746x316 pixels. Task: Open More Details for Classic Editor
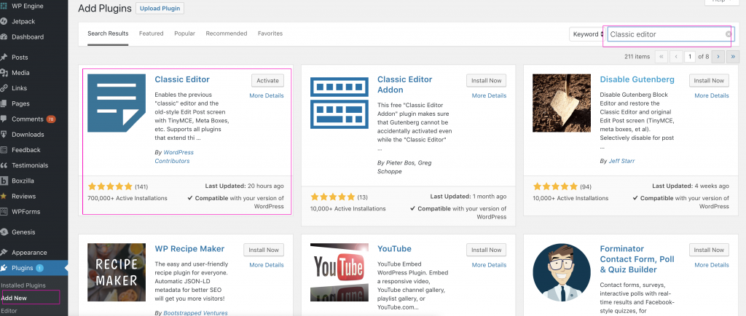click(x=267, y=95)
